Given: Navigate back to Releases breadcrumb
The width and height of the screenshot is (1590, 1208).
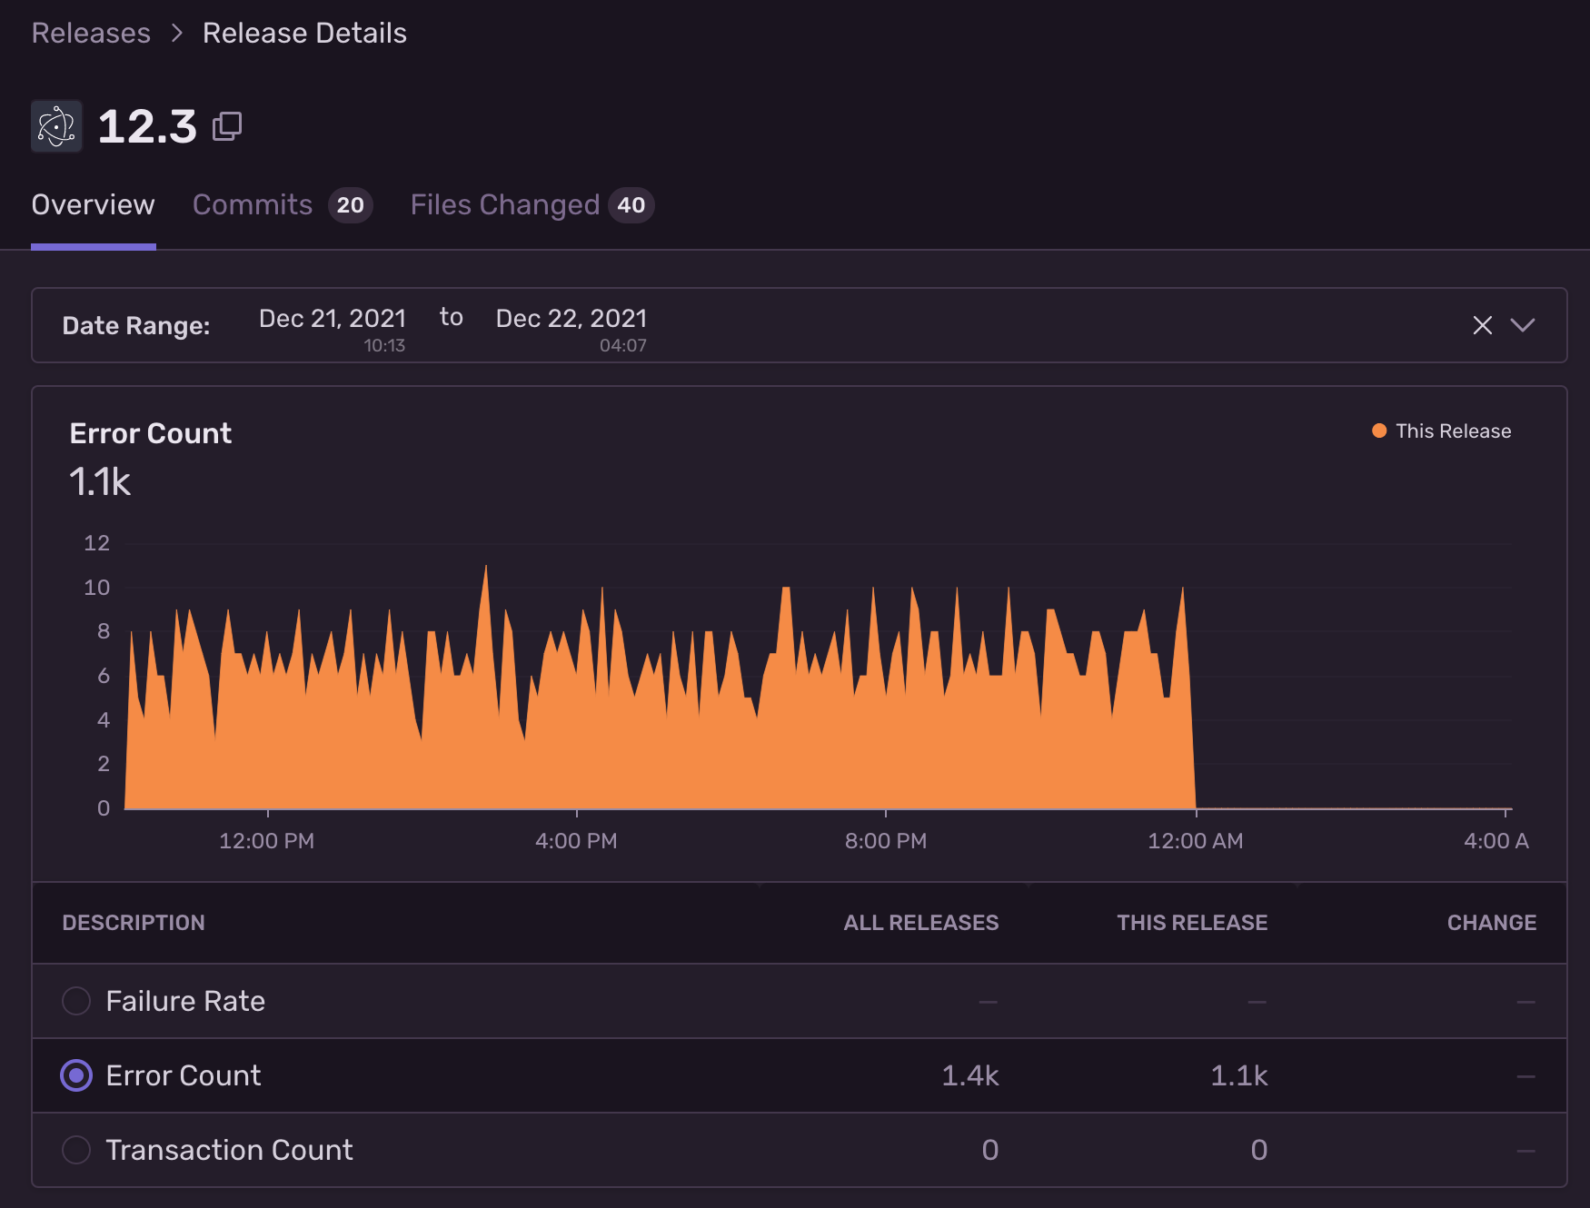Looking at the screenshot, I should point(91,34).
